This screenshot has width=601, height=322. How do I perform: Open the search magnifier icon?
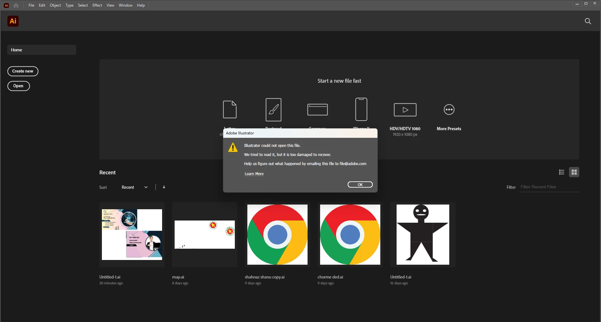[588, 21]
